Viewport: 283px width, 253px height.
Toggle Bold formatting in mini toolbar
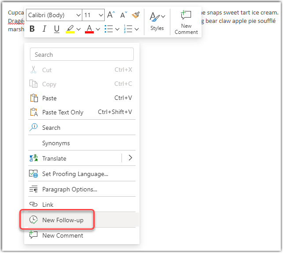(32, 29)
